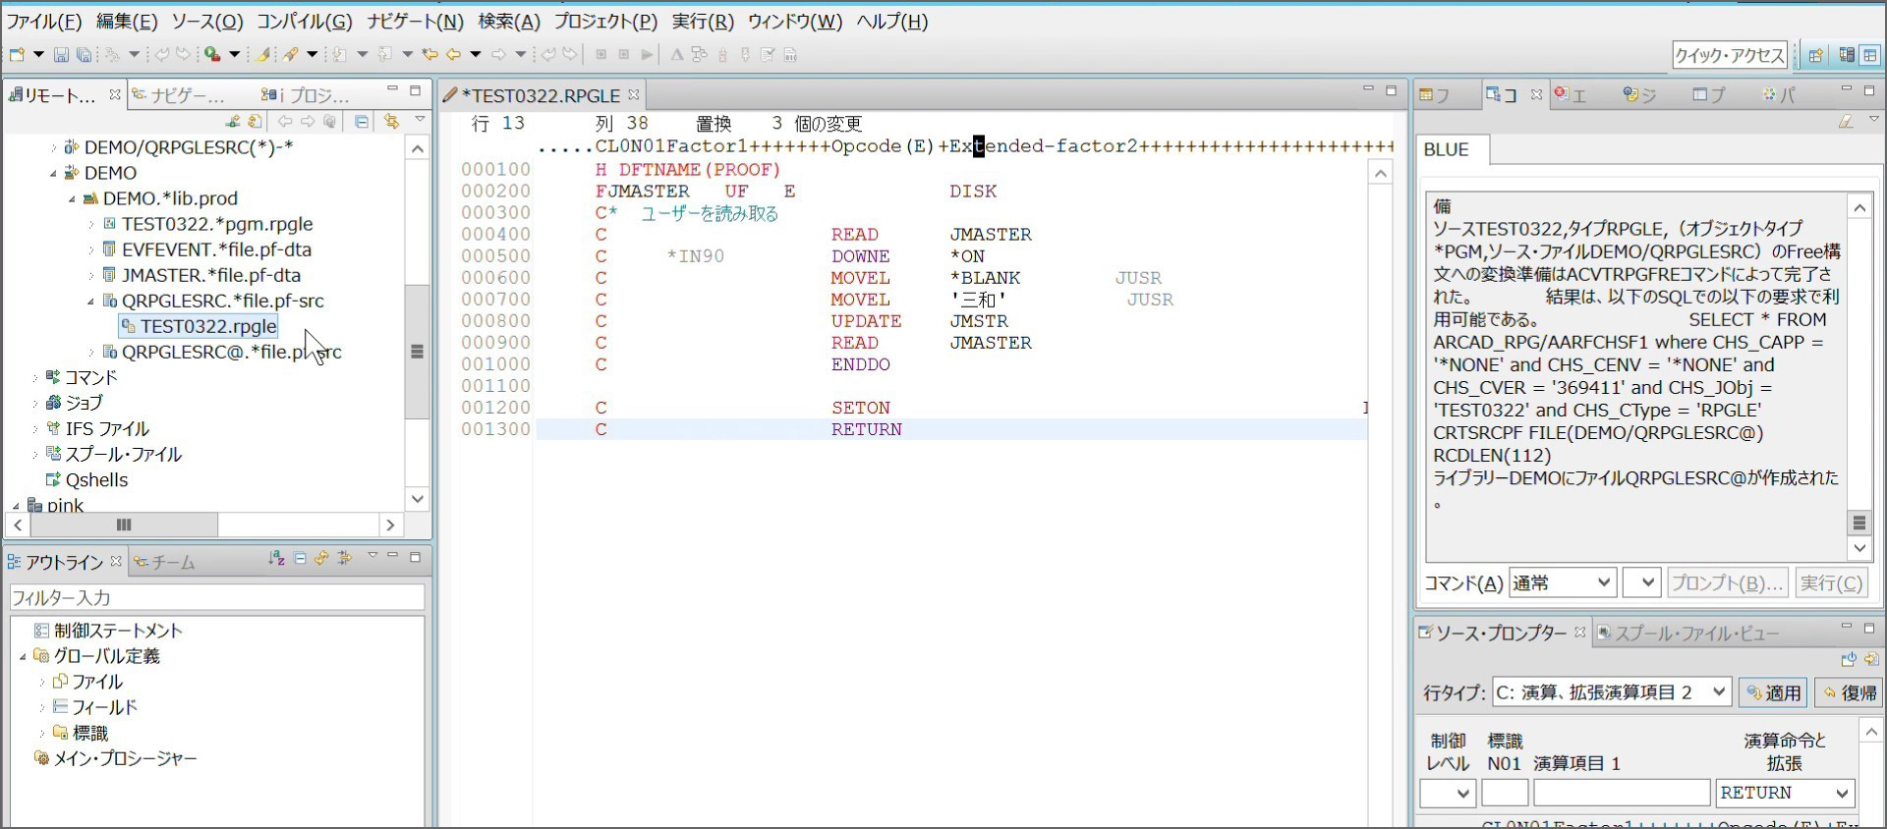Click the Save icon in the toolbar
The image size is (1887, 829).
tap(61, 55)
